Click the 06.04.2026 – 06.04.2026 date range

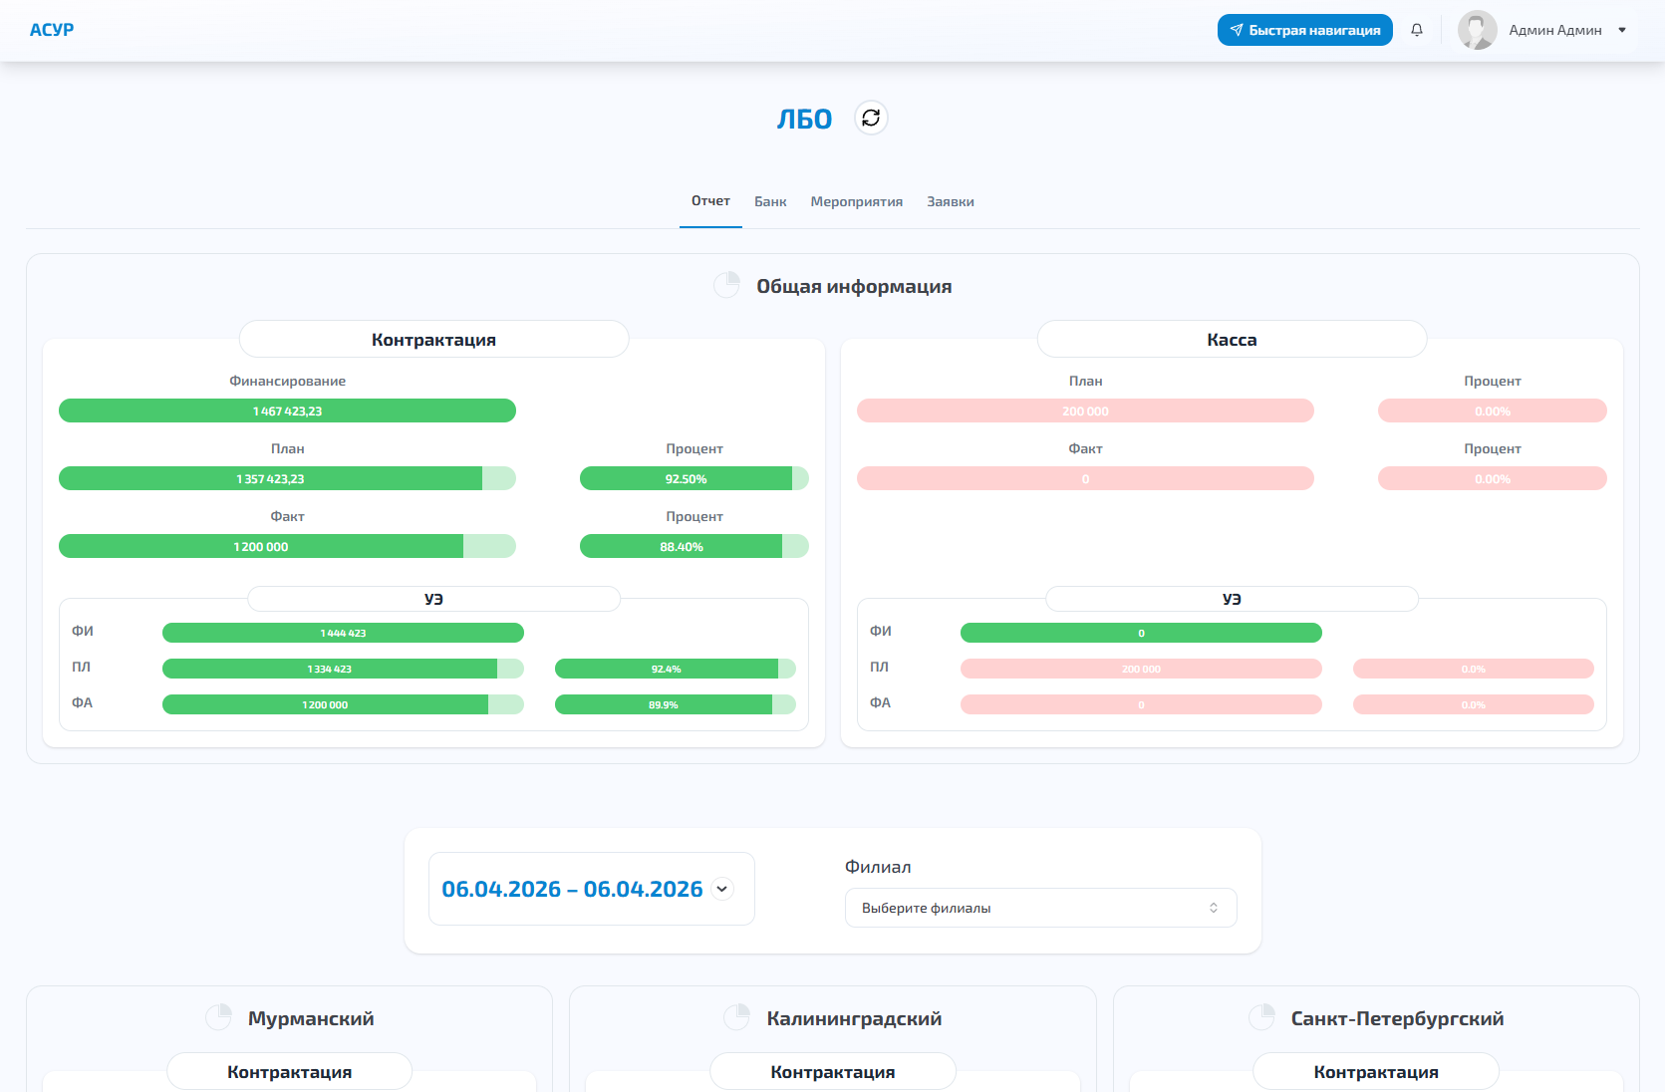pos(572,889)
